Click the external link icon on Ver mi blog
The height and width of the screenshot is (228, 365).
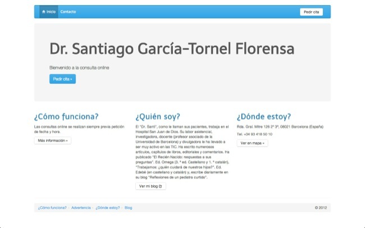(160, 186)
